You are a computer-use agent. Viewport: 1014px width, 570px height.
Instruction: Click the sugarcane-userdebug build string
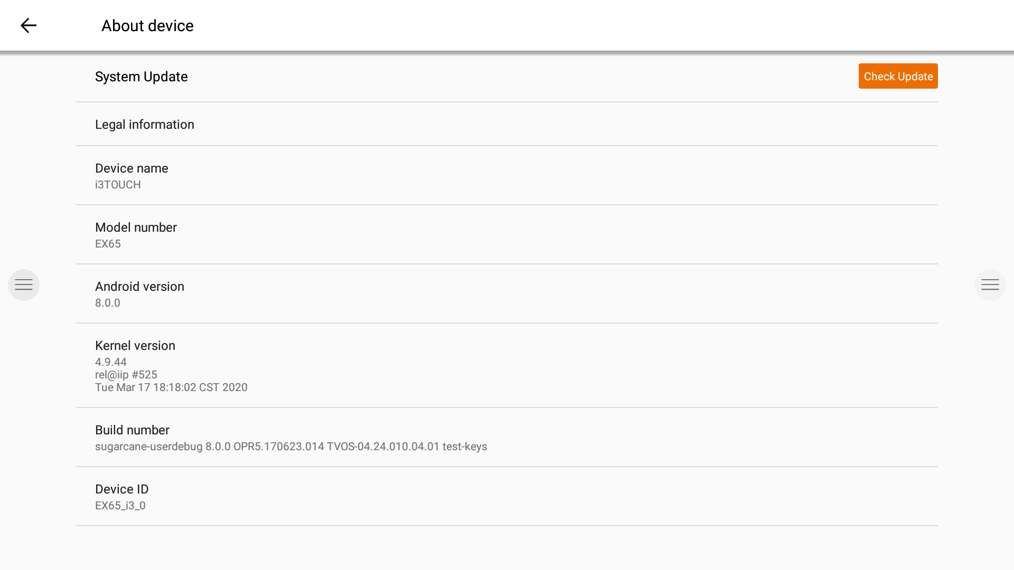tap(291, 446)
